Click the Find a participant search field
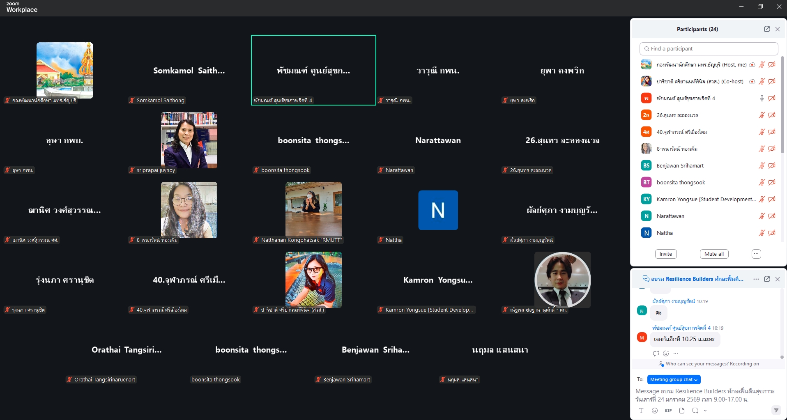Screen dimensions: 787x420 709,49
